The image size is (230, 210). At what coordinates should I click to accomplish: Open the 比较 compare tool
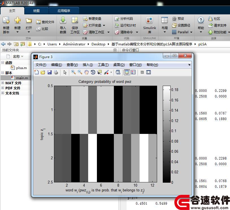[42, 29]
